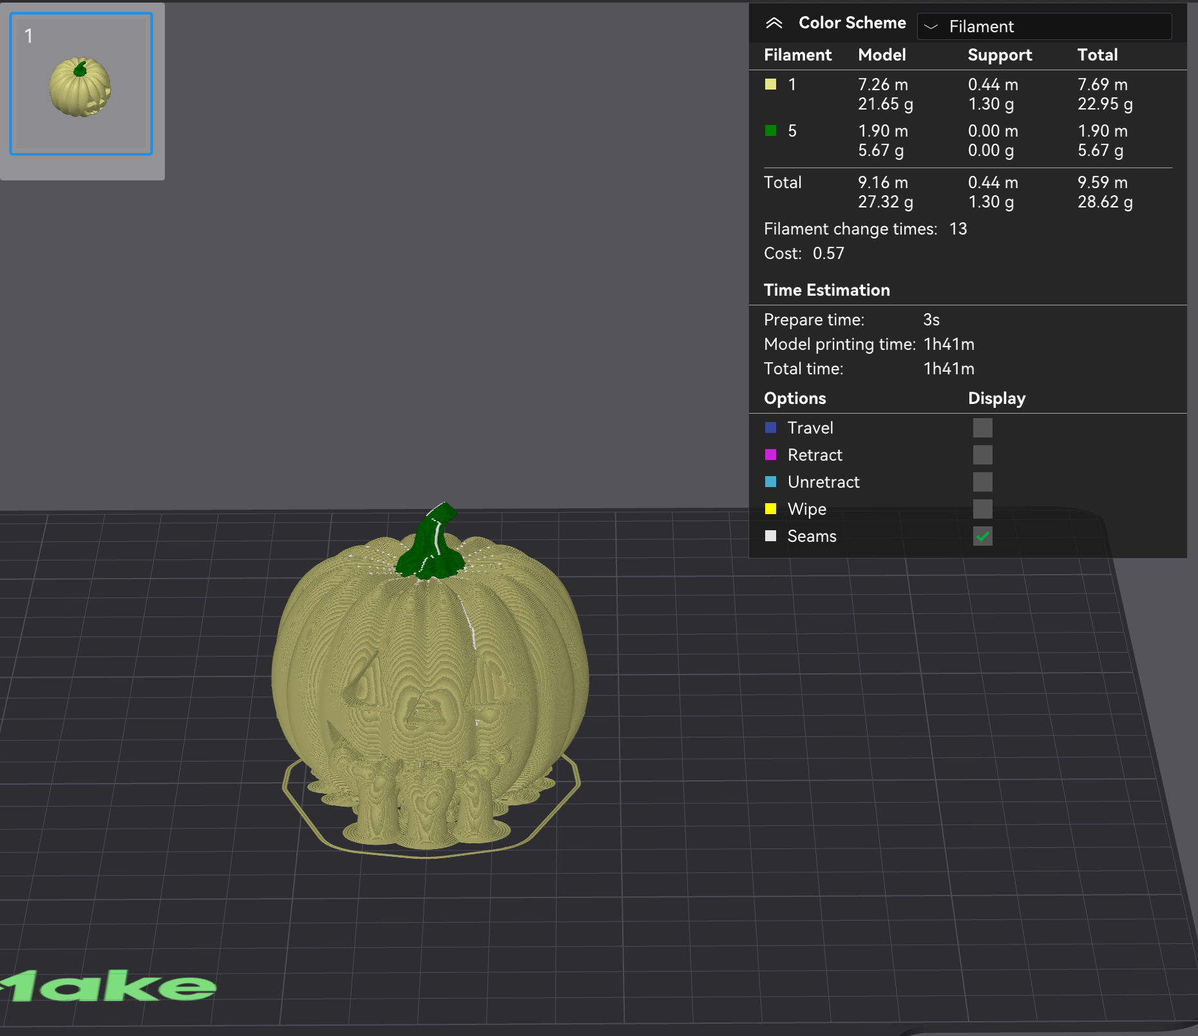1198x1036 pixels.
Task: Click the 3s prepare time value
Action: [931, 320]
